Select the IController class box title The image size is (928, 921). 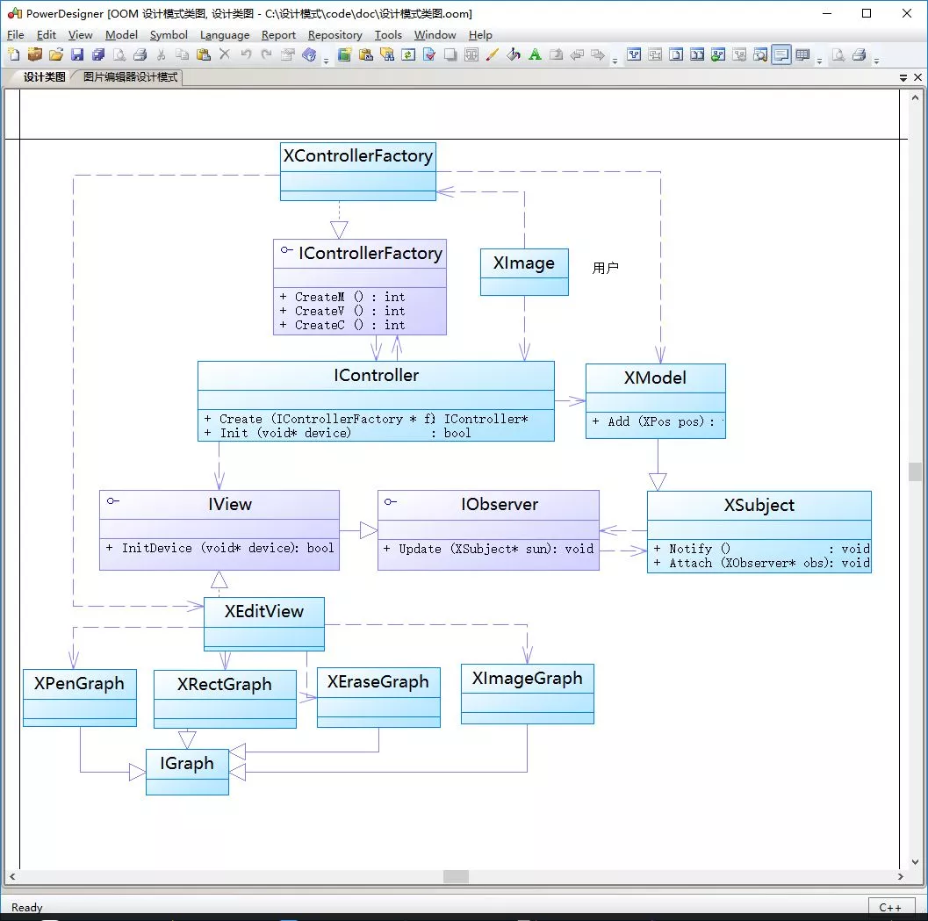(376, 376)
